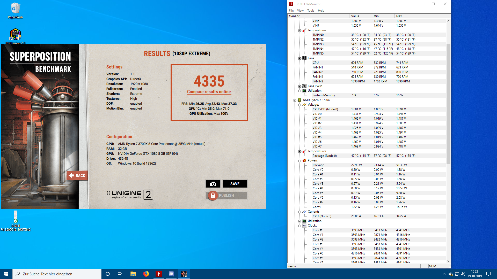
Task: Collapse the AMD Ryzen 7 3700X node
Action: (295, 100)
